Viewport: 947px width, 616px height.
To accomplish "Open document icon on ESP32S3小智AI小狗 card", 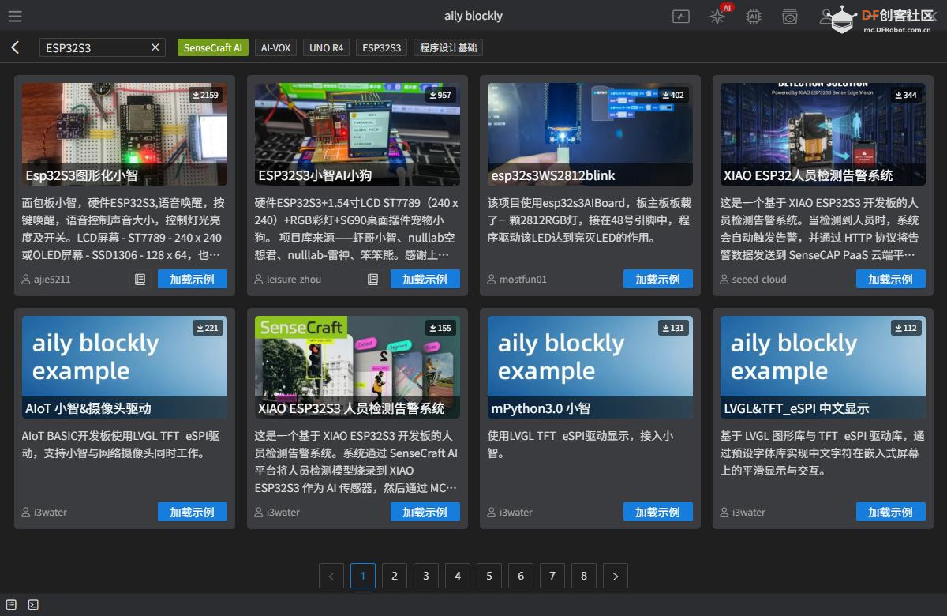I will [372, 279].
